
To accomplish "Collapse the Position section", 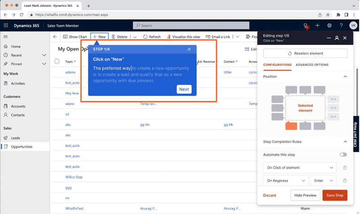I will 345,76.
